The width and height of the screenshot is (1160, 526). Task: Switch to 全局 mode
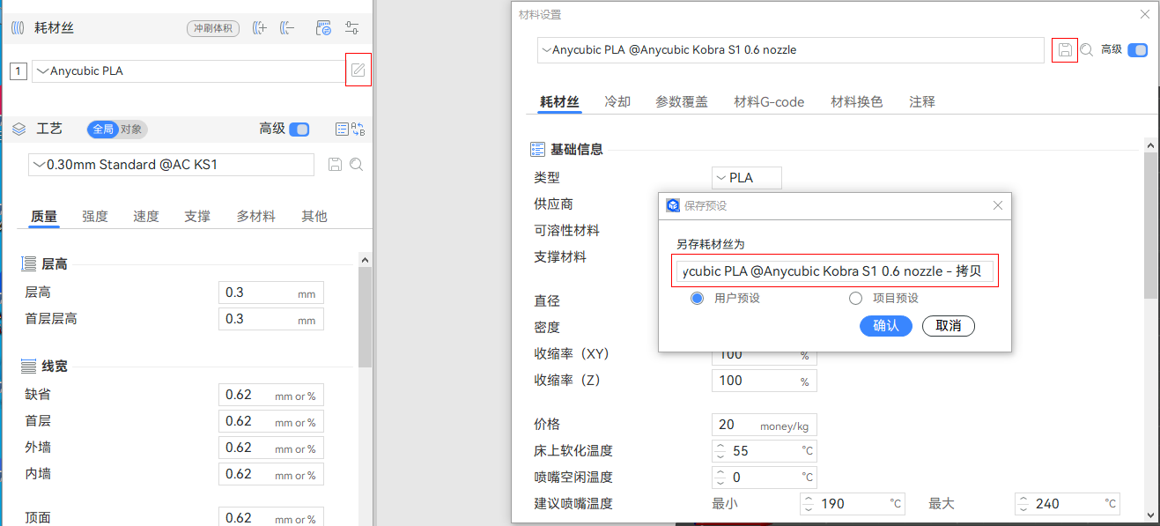point(102,130)
